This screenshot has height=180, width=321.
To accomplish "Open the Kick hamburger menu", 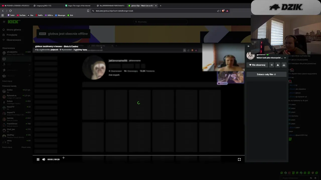I will click(x=4, y=22).
